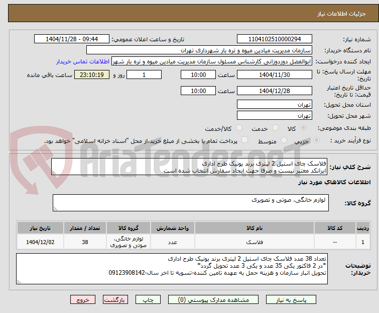The height and width of the screenshot is (313, 379).
Task: Open مشاهده مدارک پیوستی (0) button
Action: [x=213, y=300]
